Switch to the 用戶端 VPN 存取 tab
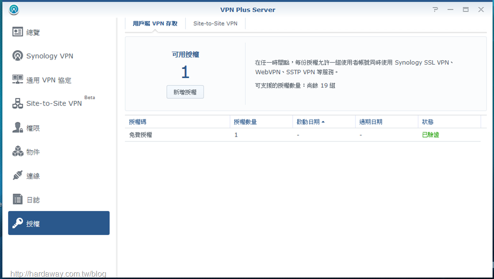The height and width of the screenshot is (279, 494). pyautogui.click(x=155, y=24)
